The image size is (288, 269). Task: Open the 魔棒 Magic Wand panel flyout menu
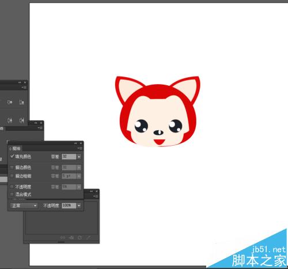[80, 149]
